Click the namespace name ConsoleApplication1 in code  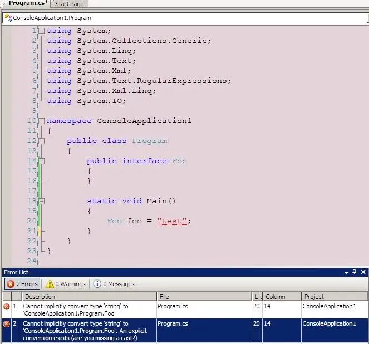(144, 121)
